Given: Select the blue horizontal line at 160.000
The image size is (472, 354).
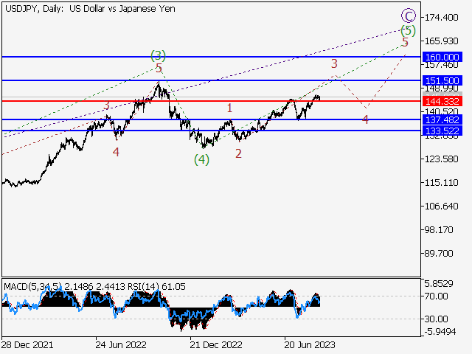Looking at the screenshot, I should pos(212,57).
